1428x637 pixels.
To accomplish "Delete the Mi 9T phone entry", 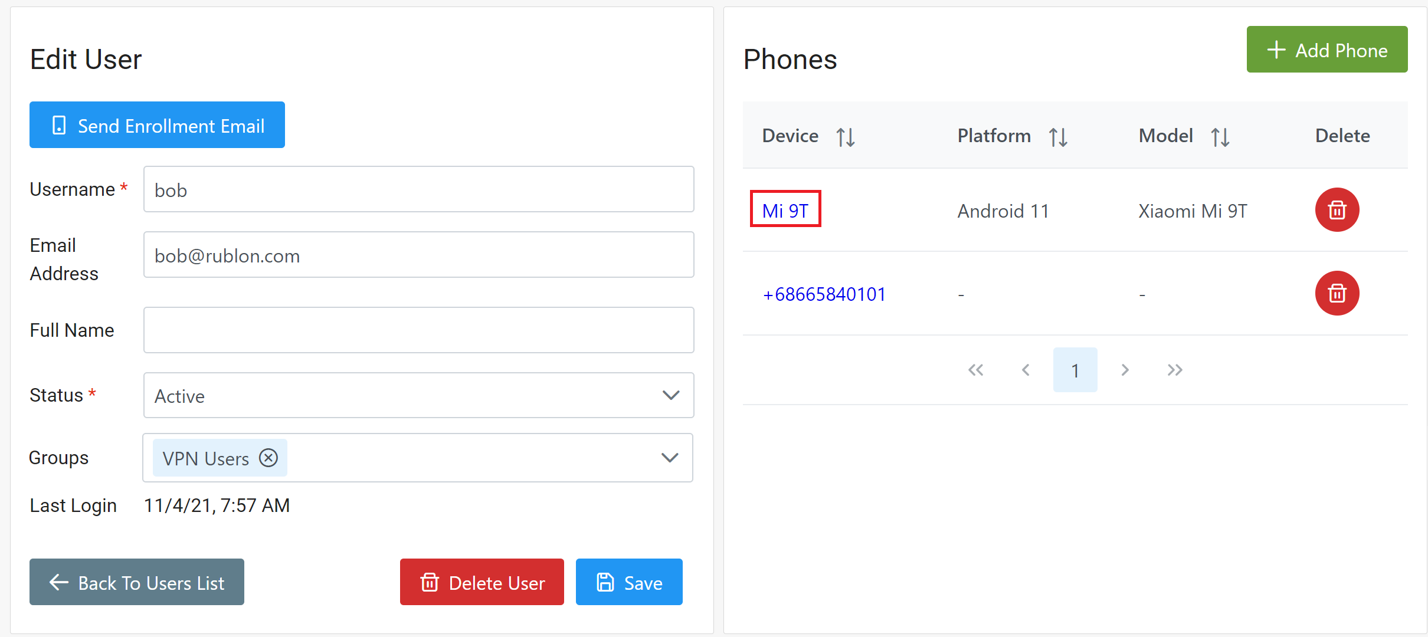I will coord(1337,210).
